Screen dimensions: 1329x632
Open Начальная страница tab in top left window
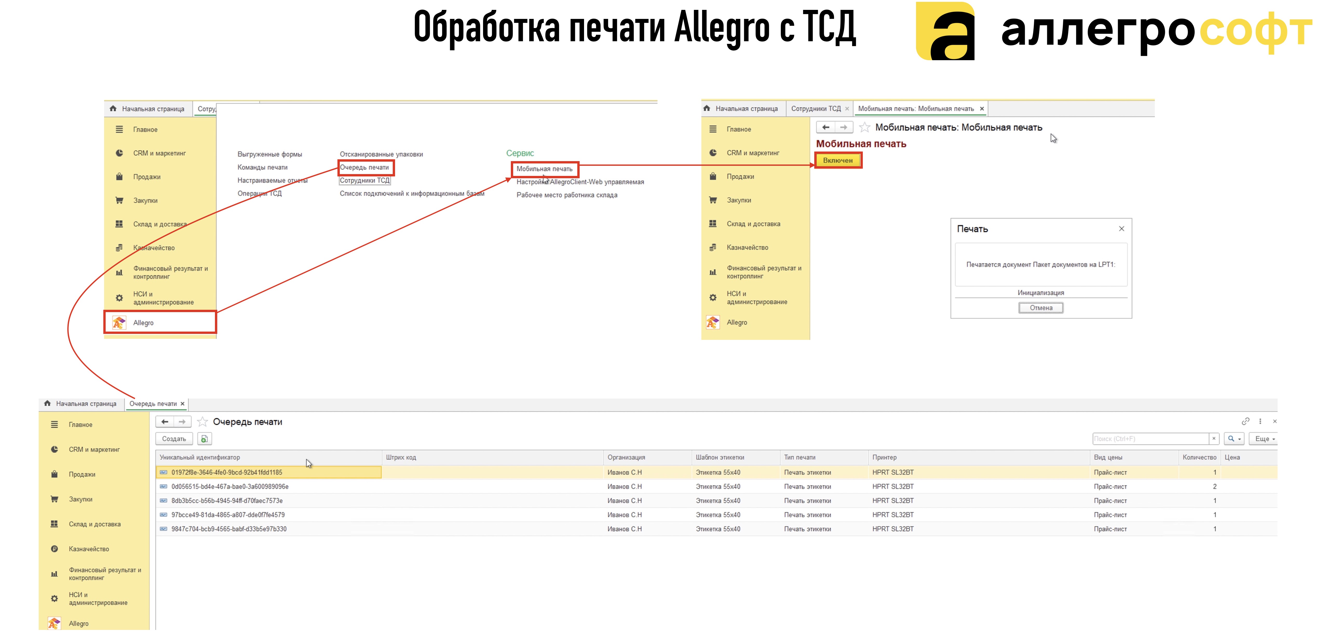click(153, 109)
